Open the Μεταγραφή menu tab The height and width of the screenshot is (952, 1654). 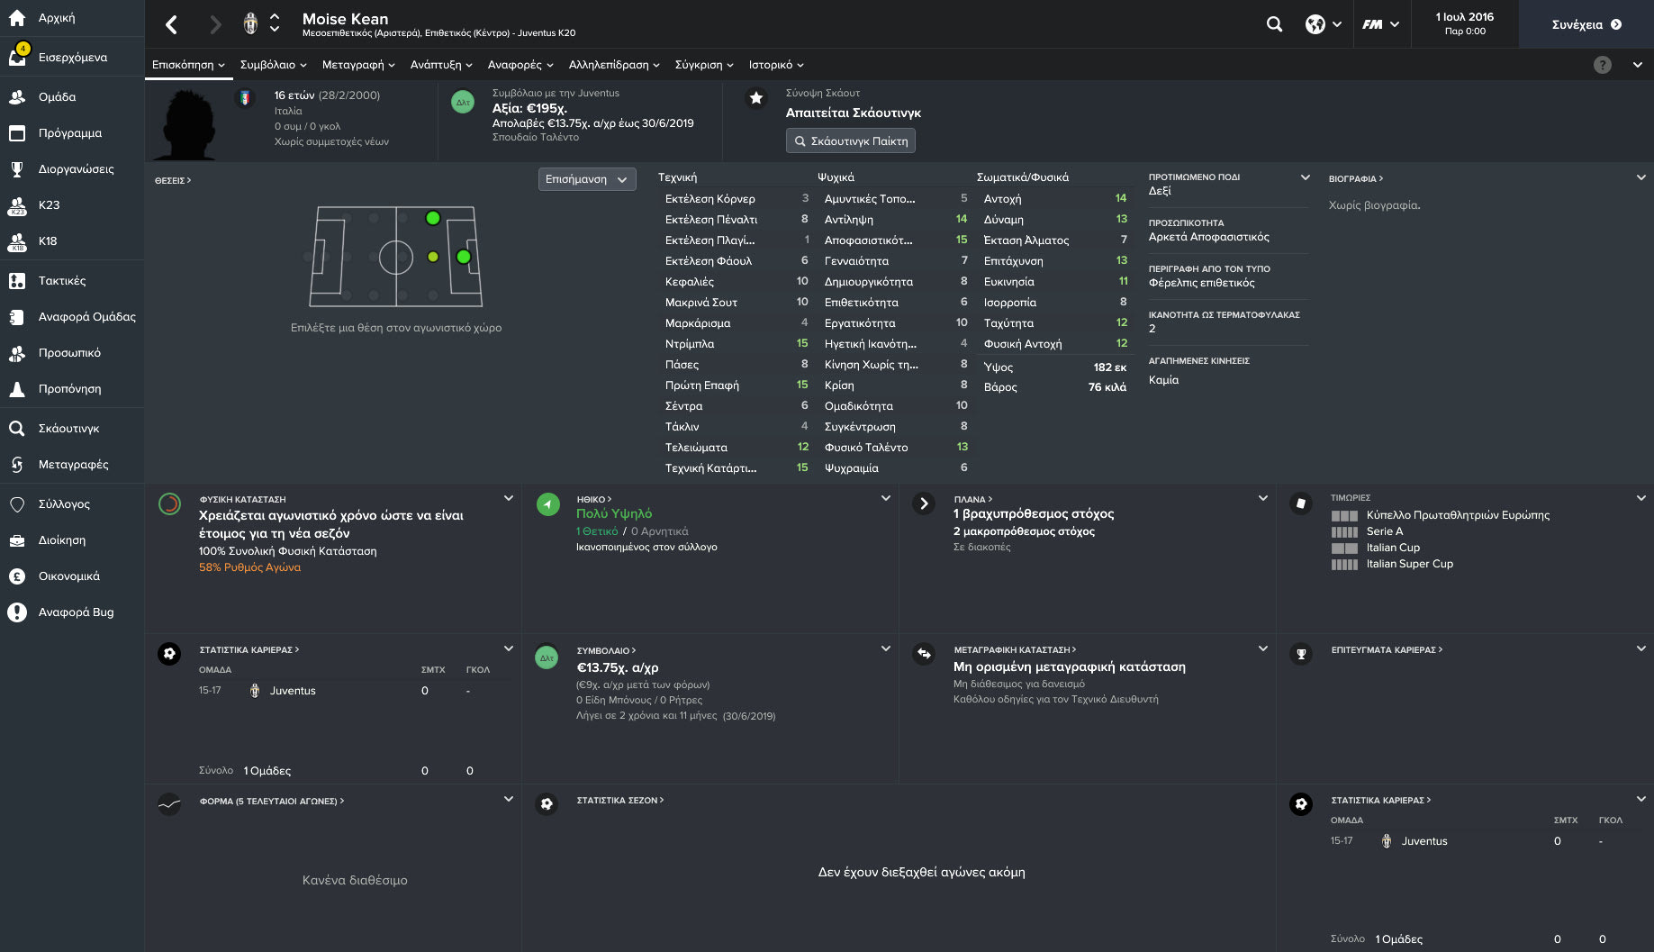[x=358, y=65]
